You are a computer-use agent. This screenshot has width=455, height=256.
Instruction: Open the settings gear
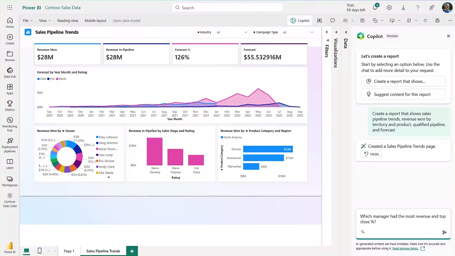[x=389, y=8]
